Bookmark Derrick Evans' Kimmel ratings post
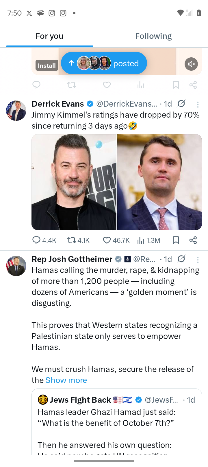This screenshot has height=467, width=208. point(176,240)
